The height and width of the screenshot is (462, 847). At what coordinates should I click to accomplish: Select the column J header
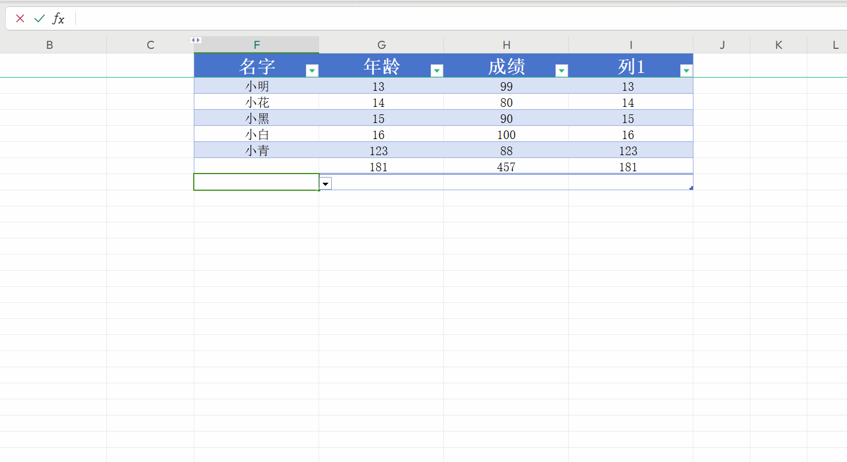pyautogui.click(x=722, y=45)
